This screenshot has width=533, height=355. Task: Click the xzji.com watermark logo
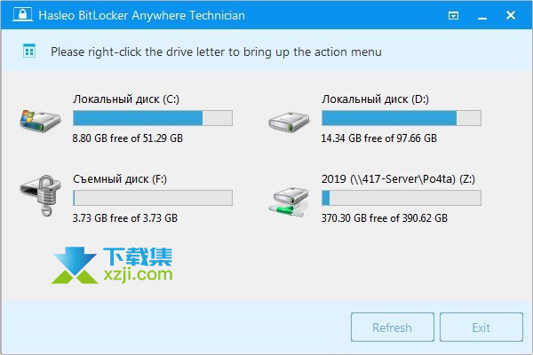(112, 265)
